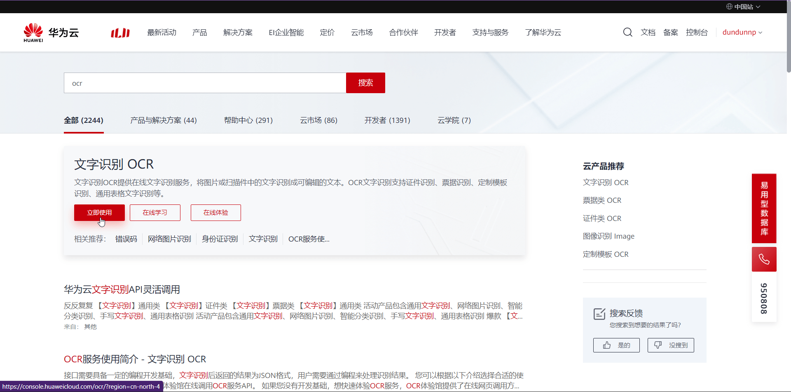The image size is (791, 392).
Task: Open result 华为云文字识别API灵活调用
Action: click(x=122, y=289)
